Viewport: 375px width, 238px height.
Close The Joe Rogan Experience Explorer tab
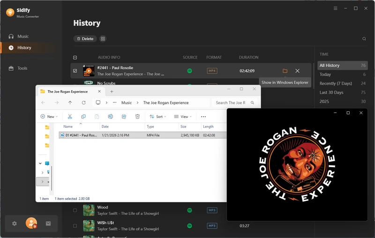[x=99, y=92]
